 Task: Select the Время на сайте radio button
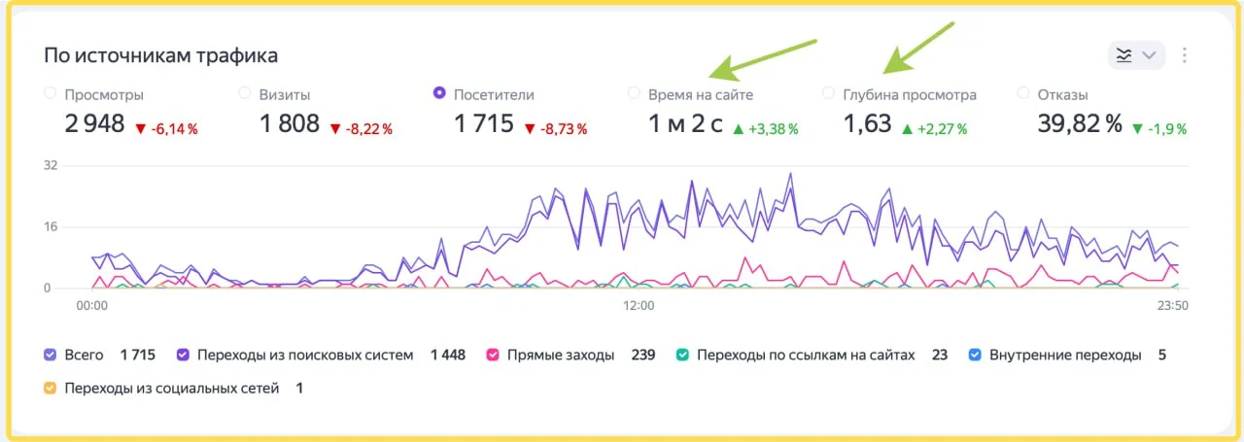click(634, 93)
